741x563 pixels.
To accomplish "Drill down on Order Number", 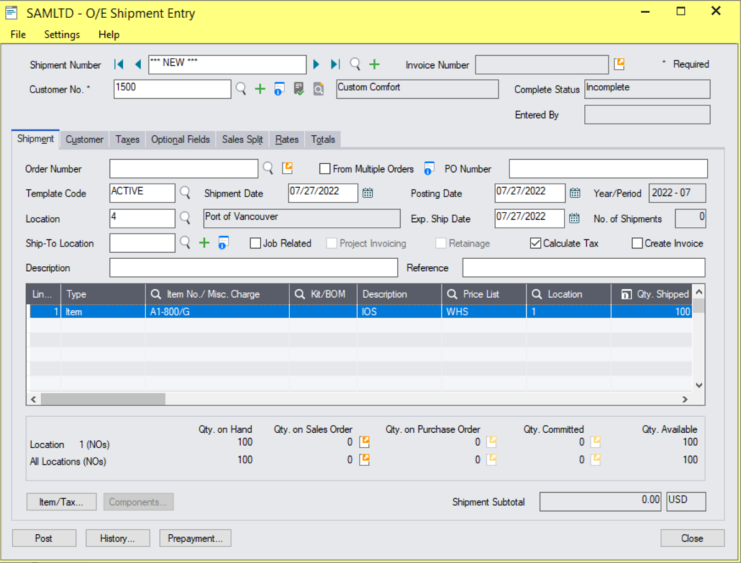I will [287, 168].
